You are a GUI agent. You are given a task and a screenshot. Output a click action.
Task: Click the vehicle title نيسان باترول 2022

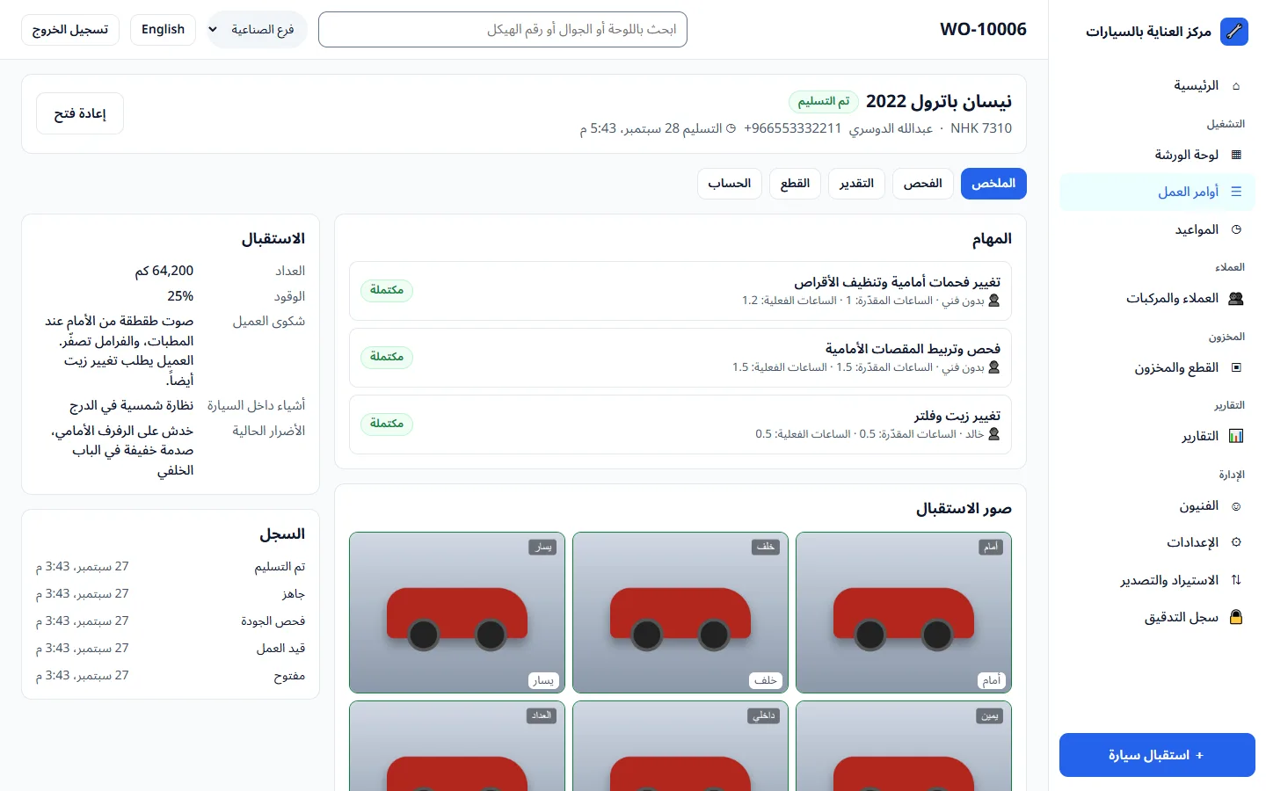pos(939,102)
